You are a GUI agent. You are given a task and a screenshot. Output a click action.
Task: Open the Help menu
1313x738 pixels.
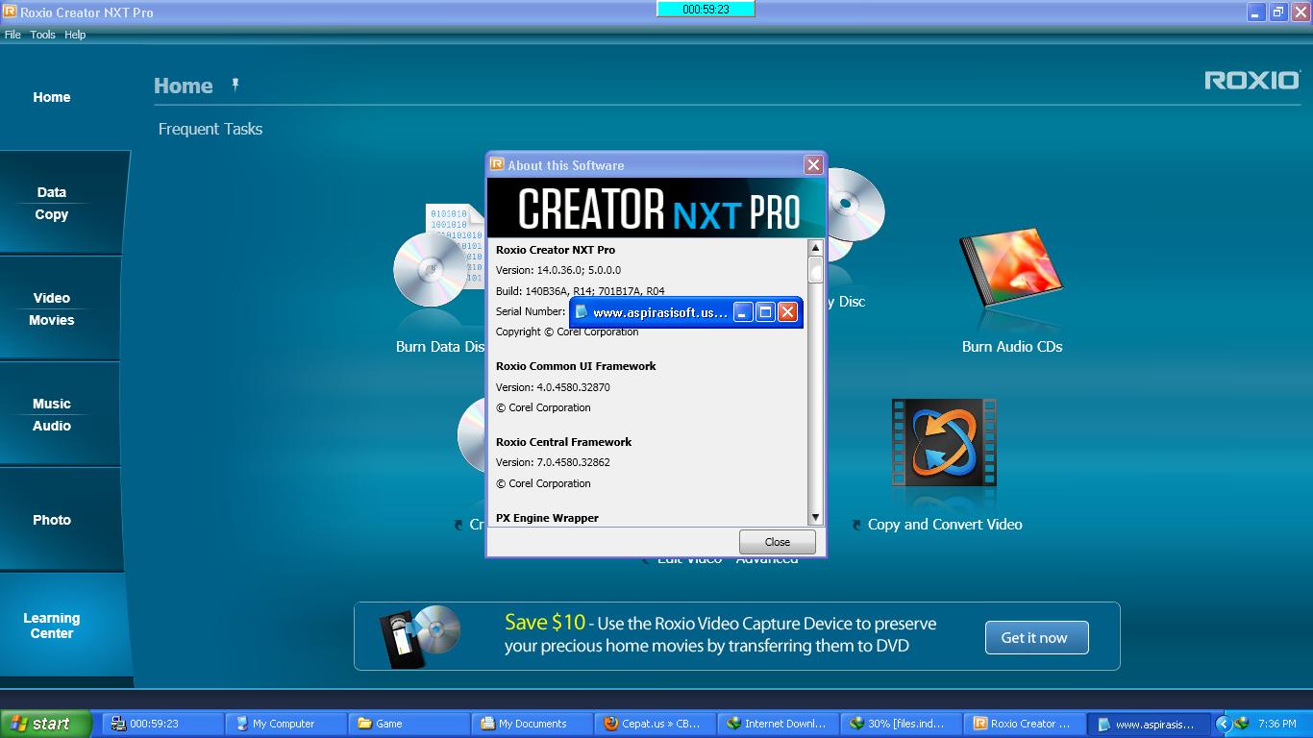[75, 35]
